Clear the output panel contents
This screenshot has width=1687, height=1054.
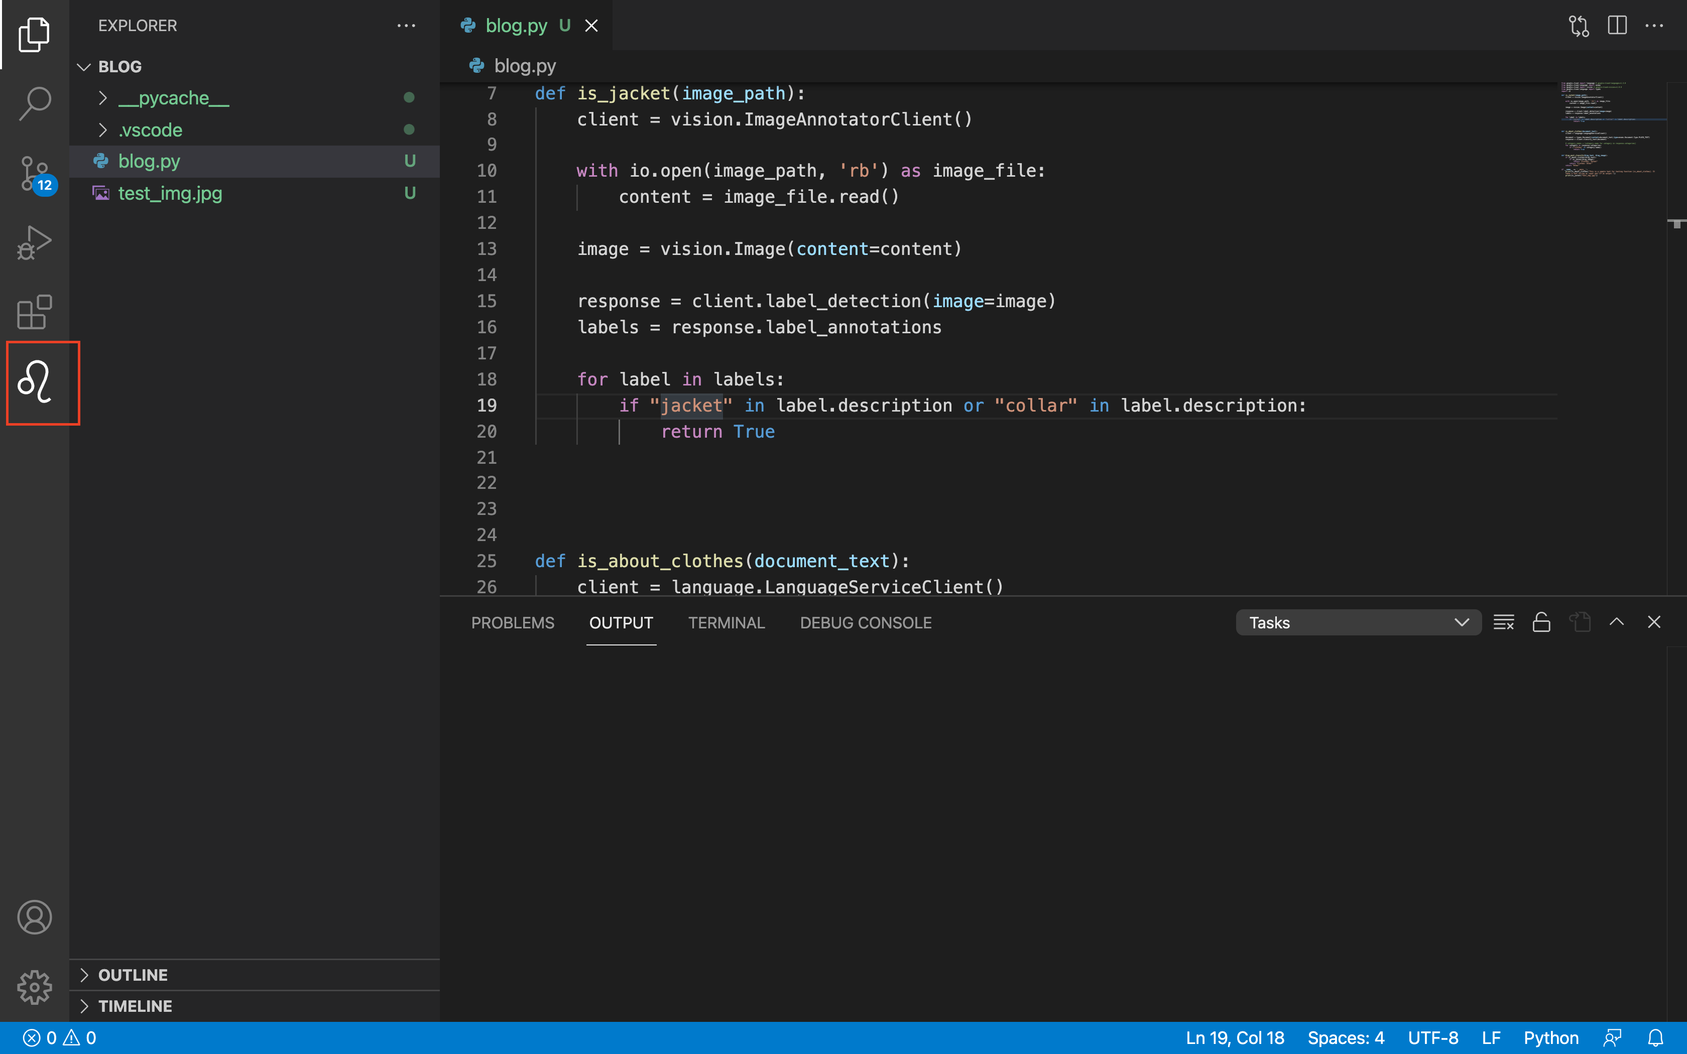pos(1504,622)
